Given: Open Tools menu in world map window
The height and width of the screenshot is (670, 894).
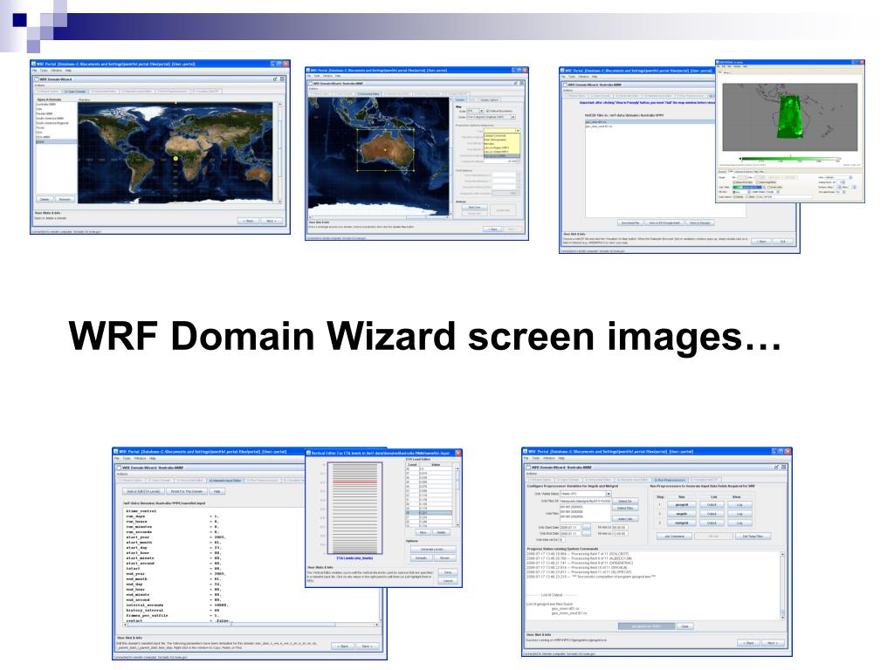Looking at the screenshot, I should 44,70.
